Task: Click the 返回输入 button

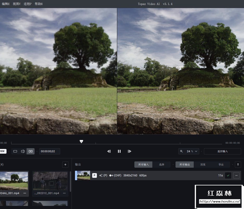Action: coord(222,151)
